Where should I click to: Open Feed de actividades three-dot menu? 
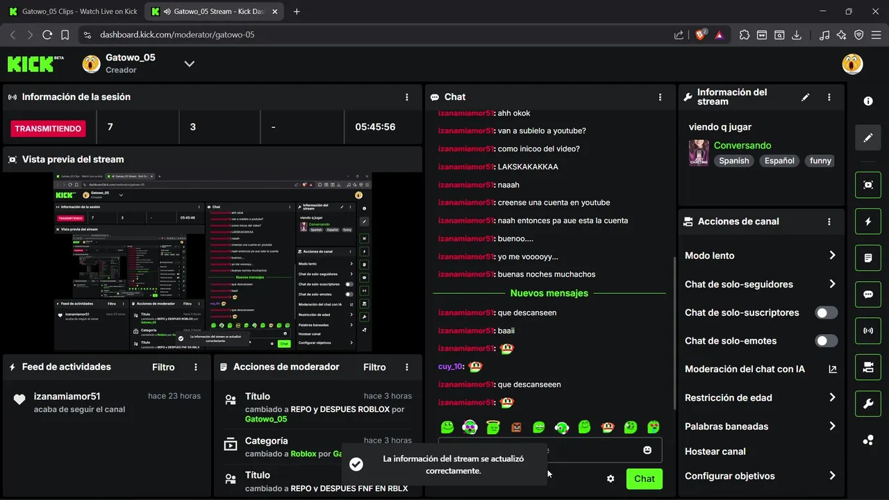tap(196, 367)
